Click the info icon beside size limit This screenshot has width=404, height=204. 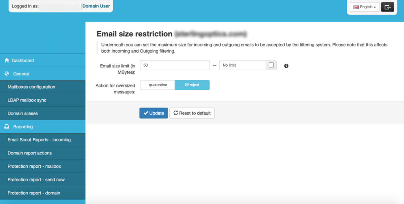(286, 66)
